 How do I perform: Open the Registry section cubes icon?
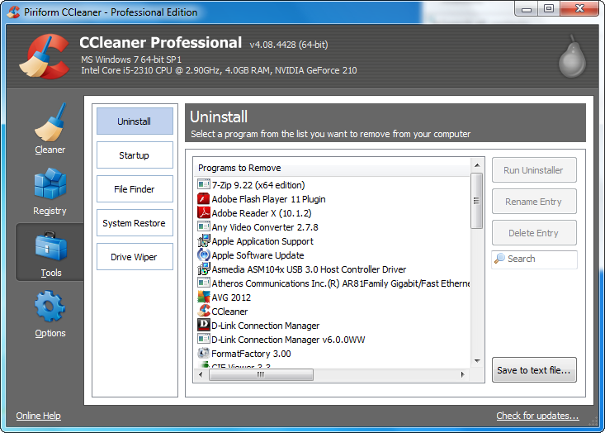click(x=50, y=183)
